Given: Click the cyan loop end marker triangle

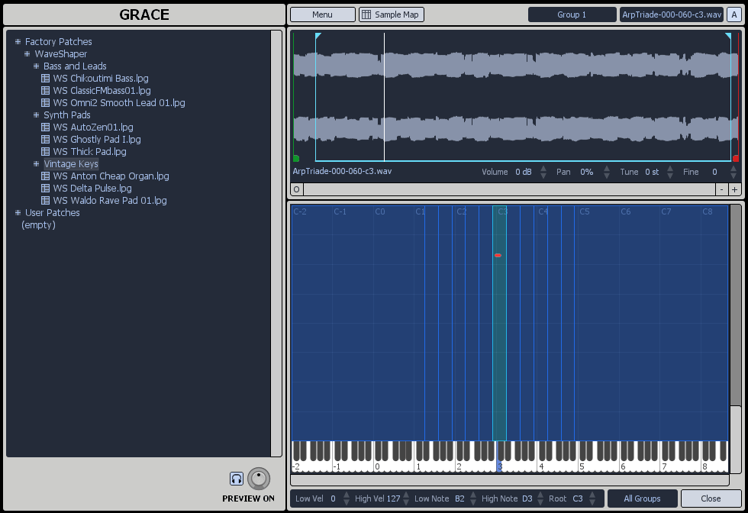Looking at the screenshot, I should pos(728,36).
